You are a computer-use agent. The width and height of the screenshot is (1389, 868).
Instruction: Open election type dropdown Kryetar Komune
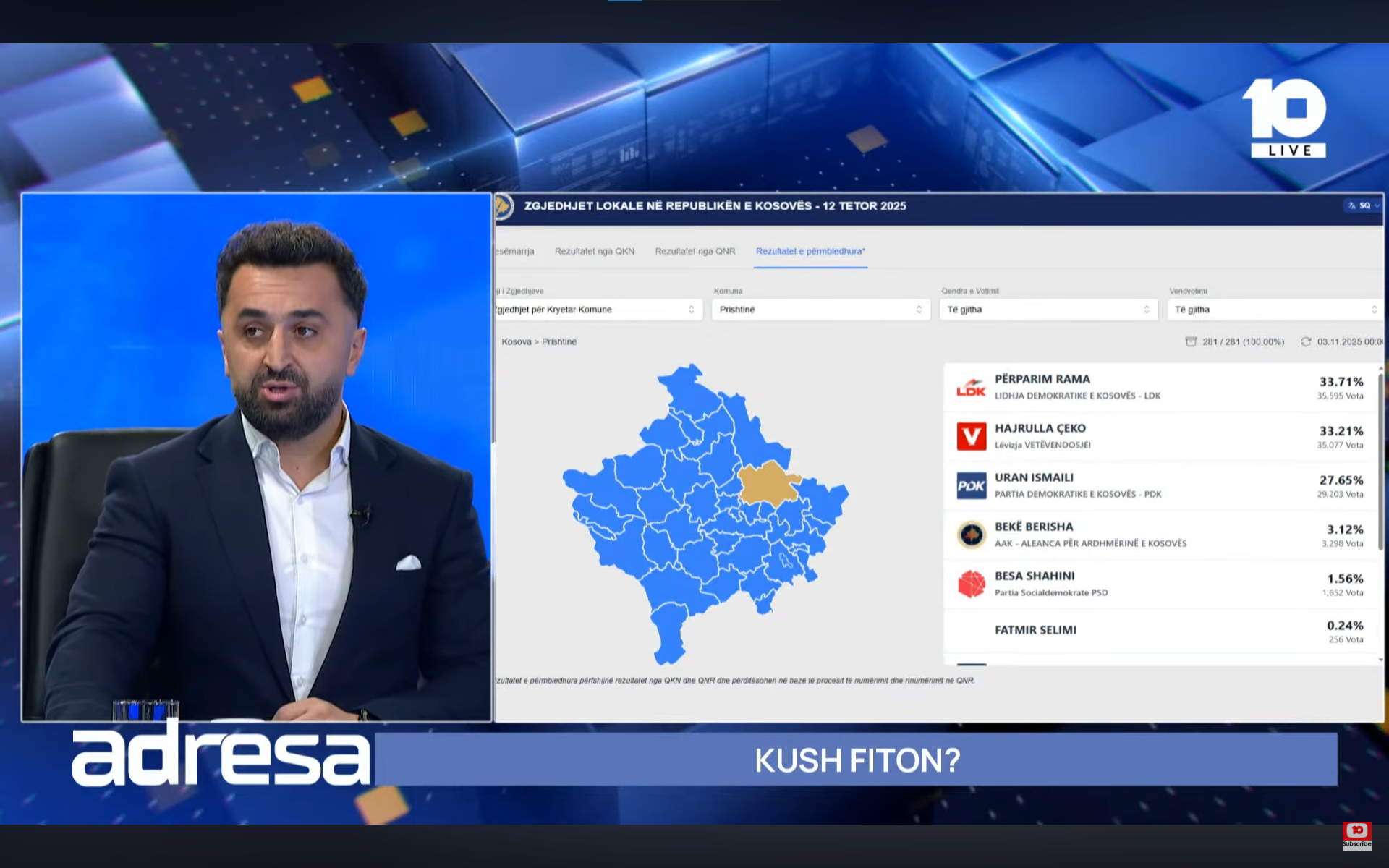(597, 310)
